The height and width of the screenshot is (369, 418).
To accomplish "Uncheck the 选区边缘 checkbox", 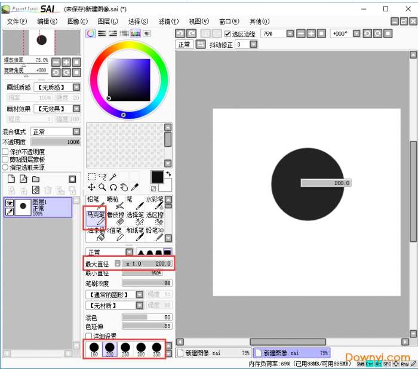I will coord(227,34).
